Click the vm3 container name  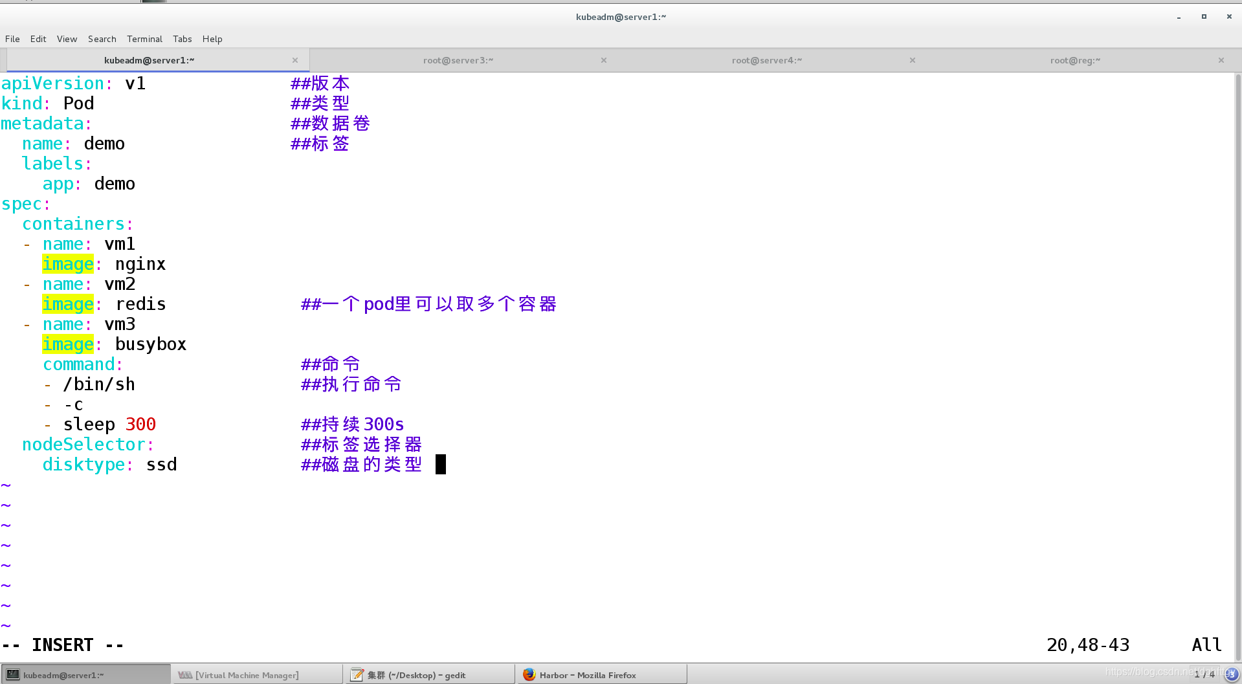pos(120,324)
